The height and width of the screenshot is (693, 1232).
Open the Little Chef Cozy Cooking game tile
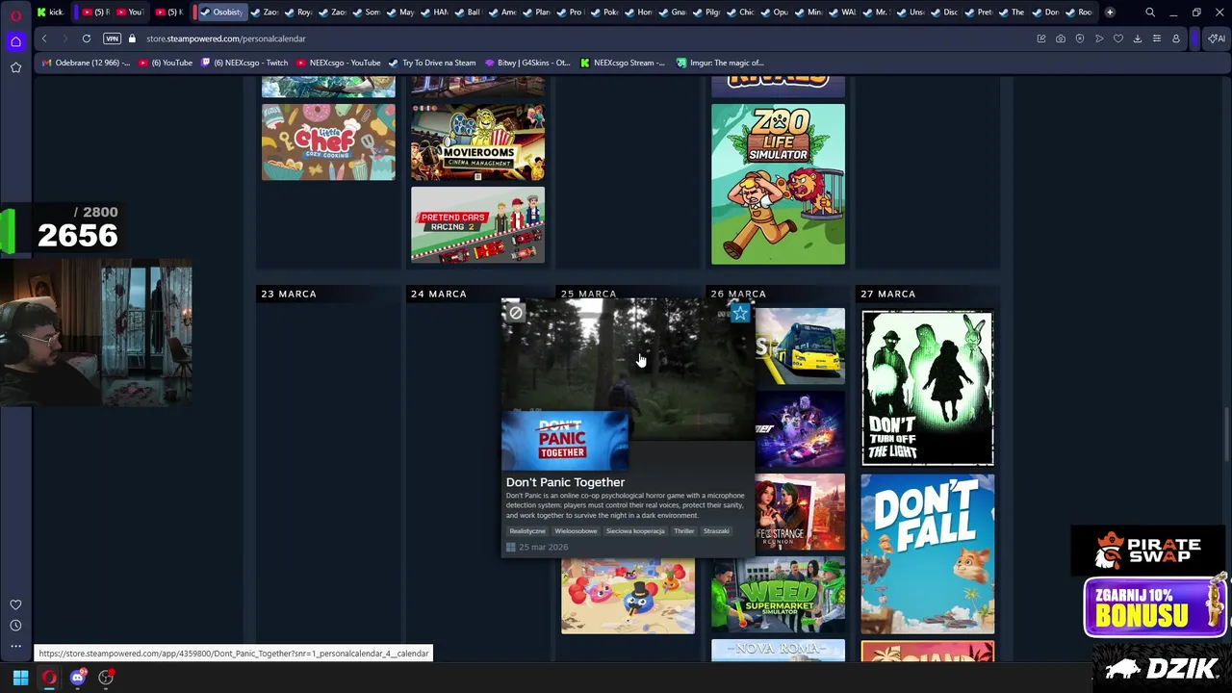[x=328, y=141]
